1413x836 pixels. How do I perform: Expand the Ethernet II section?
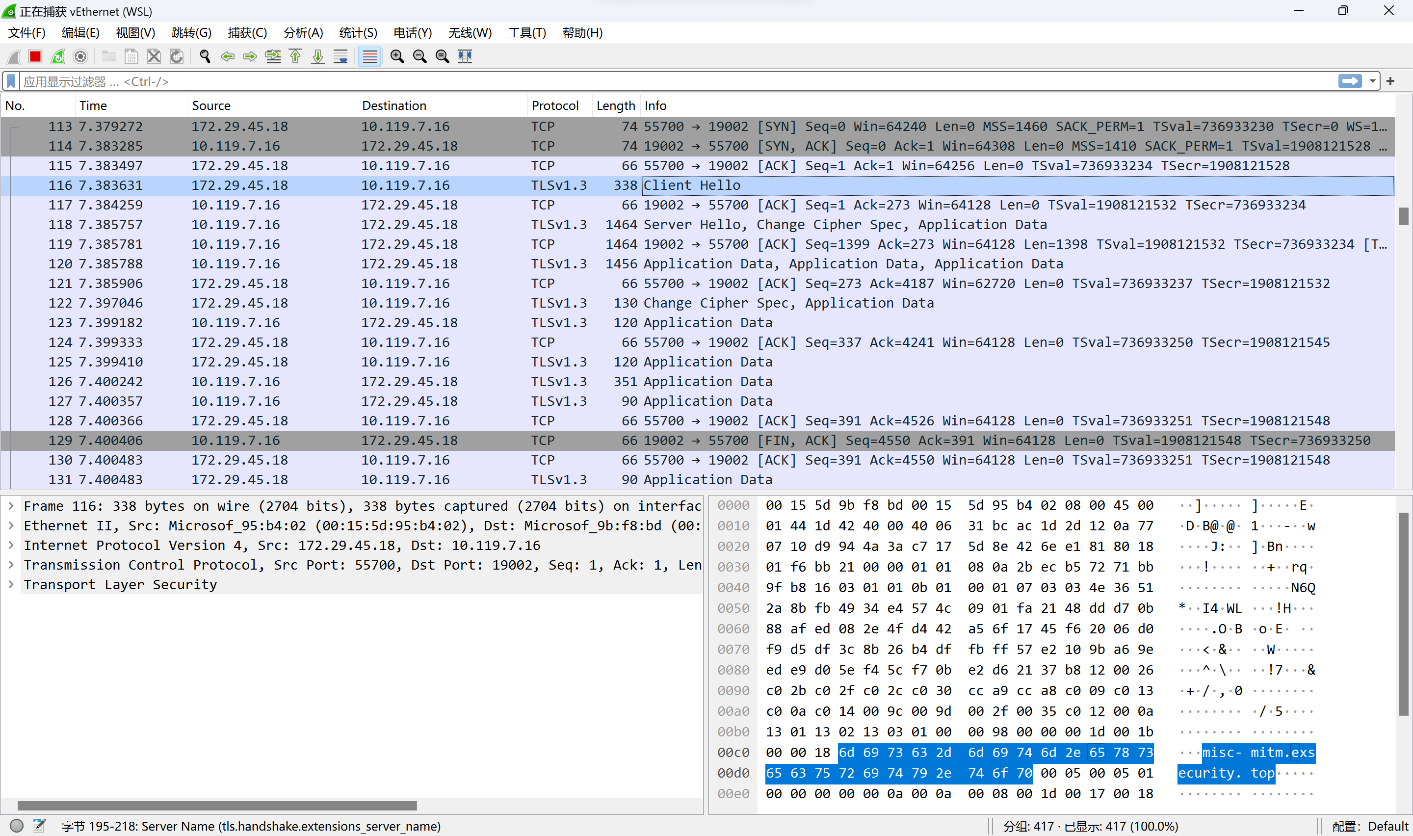point(11,525)
